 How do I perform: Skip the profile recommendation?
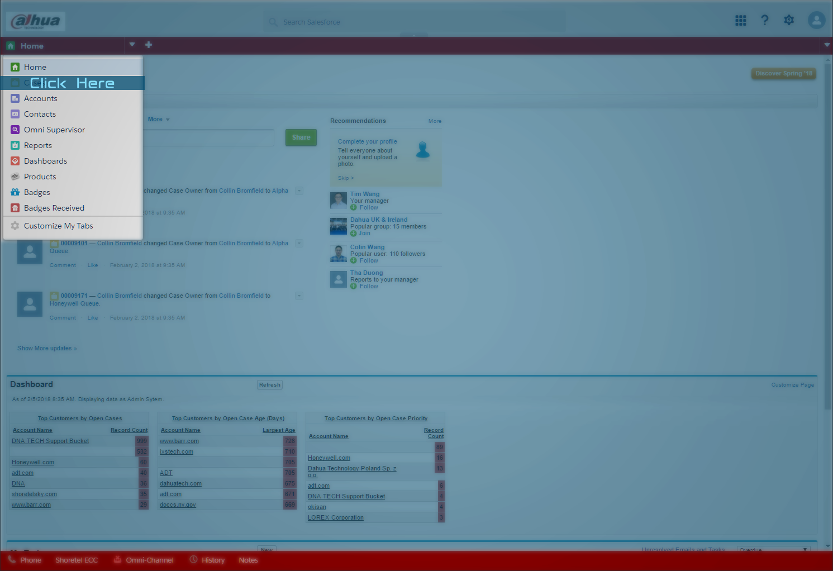(346, 178)
